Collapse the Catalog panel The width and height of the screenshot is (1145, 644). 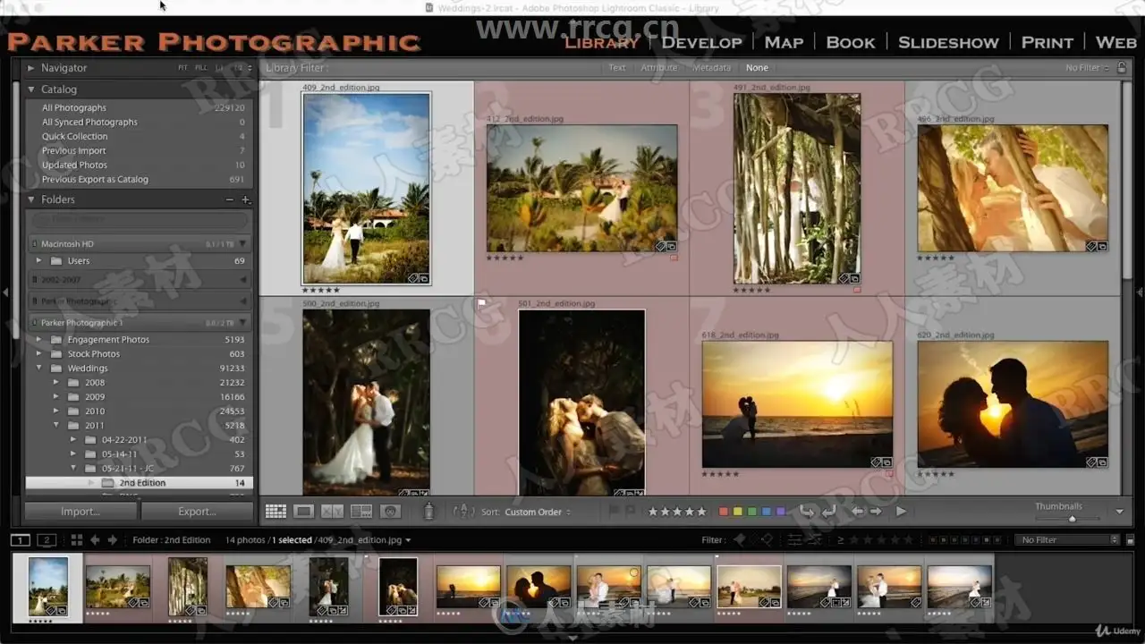tap(31, 89)
